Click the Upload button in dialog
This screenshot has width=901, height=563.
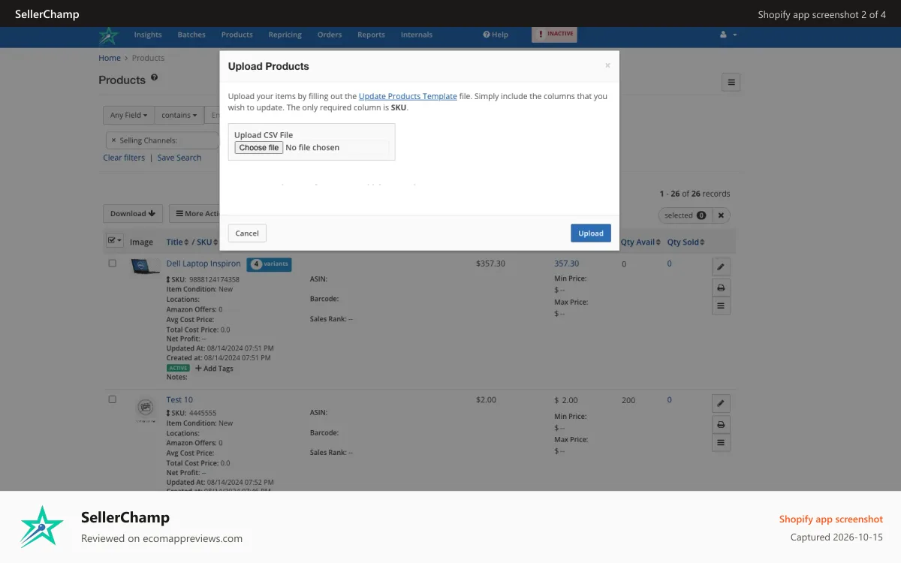tap(591, 233)
